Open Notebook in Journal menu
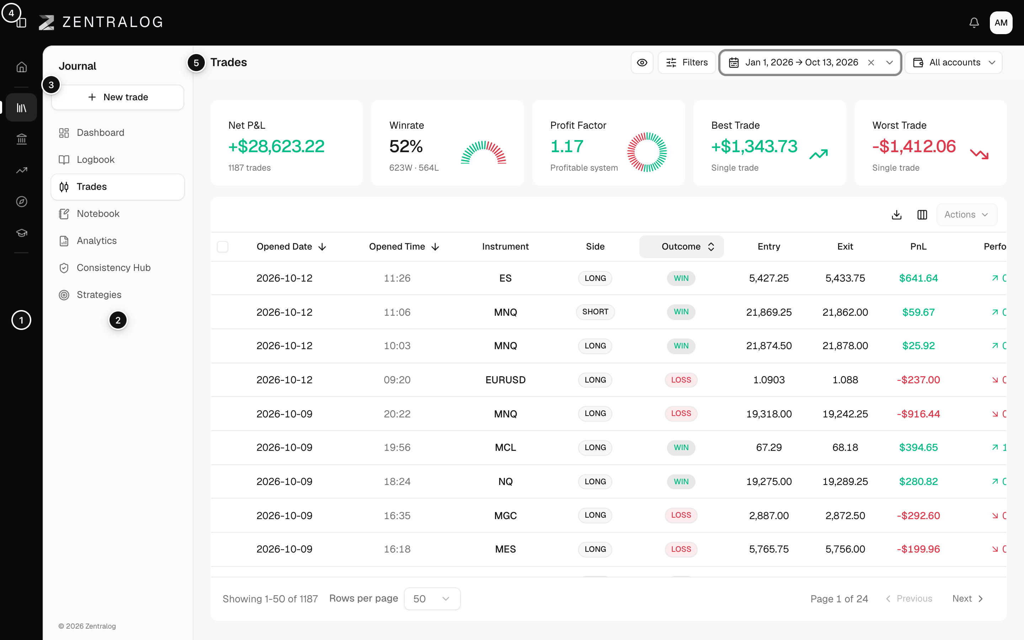The width and height of the screenshot is (1024, 640). (x=117, y=214)
